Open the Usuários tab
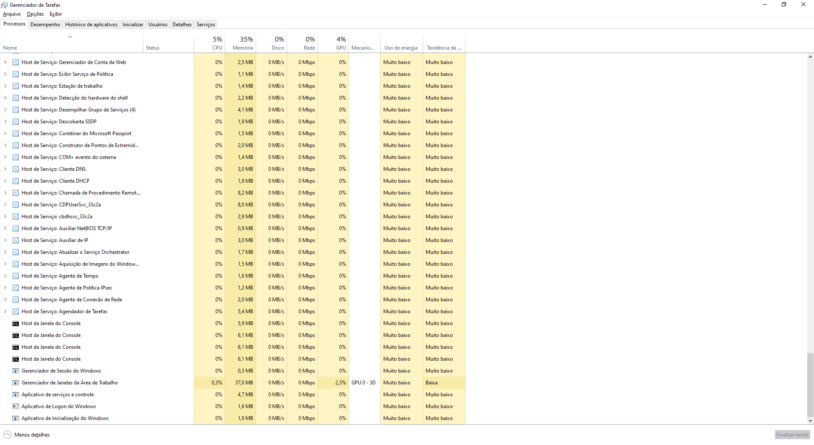This screenshot has width=814, height=445. [x=158, y=25]
